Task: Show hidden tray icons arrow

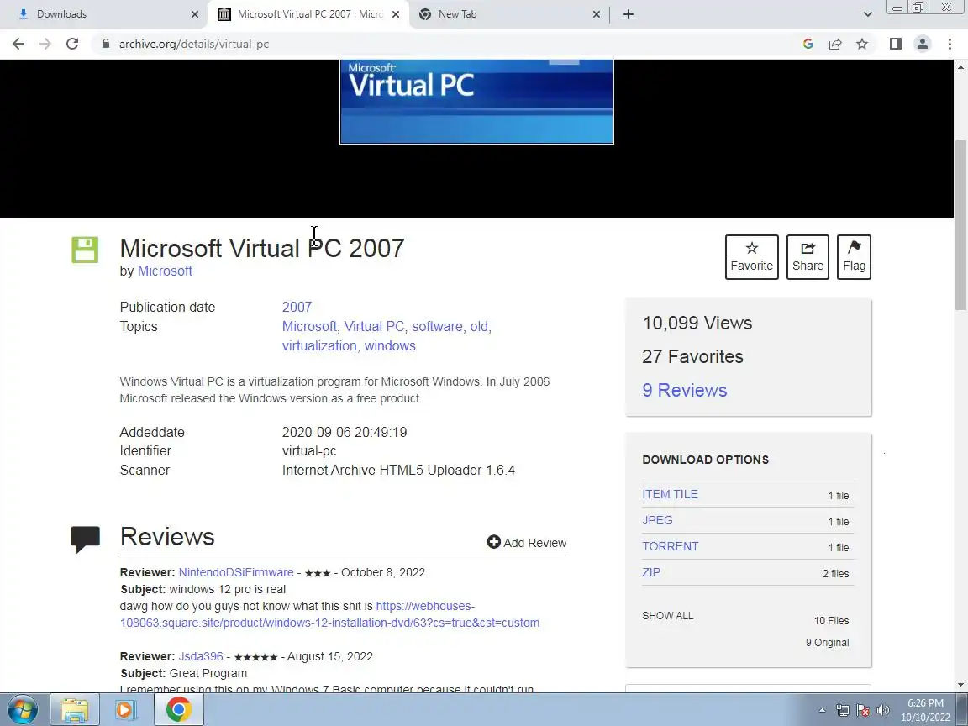Action: tap(822, 711)
